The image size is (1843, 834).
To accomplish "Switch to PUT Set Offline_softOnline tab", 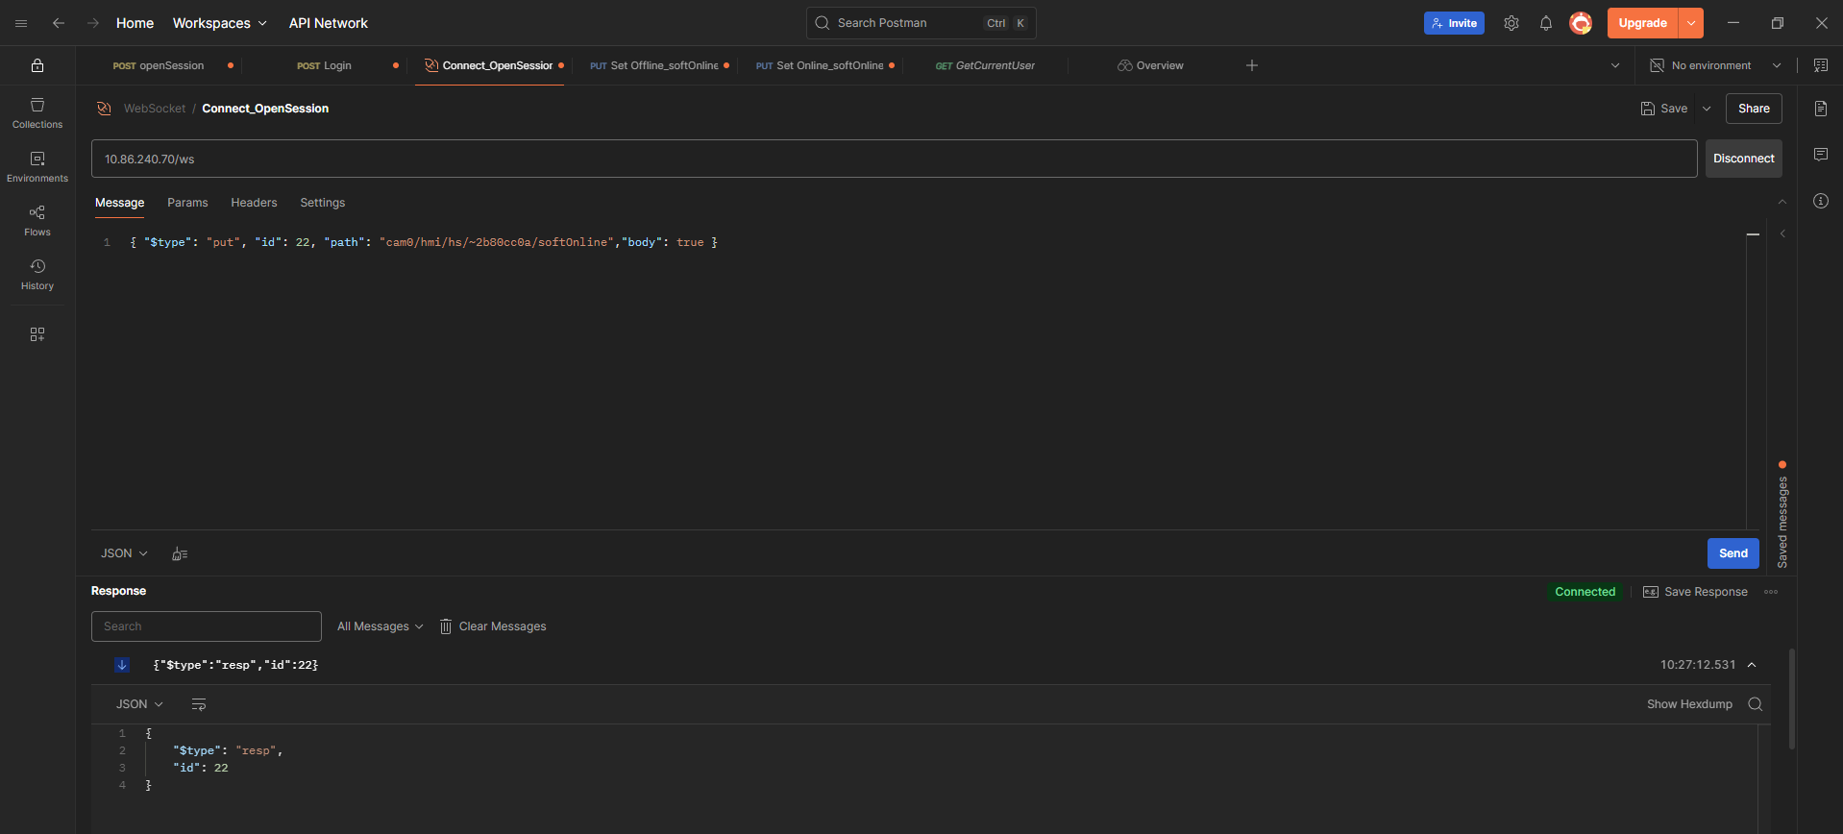I will pos(654,65).
